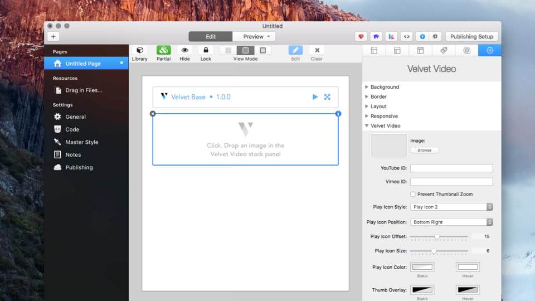
Task: Enable Prevent Thumbnail Zoom checkbox
Action: click(413, 194)
